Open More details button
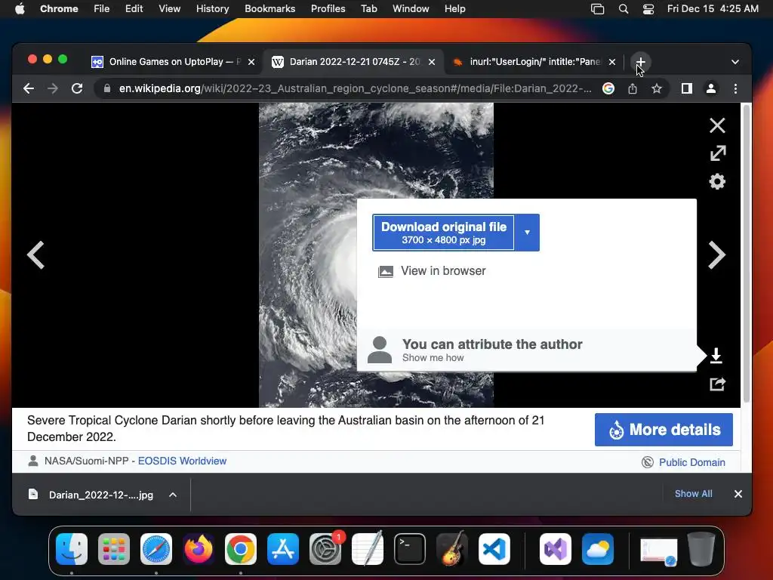The image size is (773, 580). tap(664, 430)
